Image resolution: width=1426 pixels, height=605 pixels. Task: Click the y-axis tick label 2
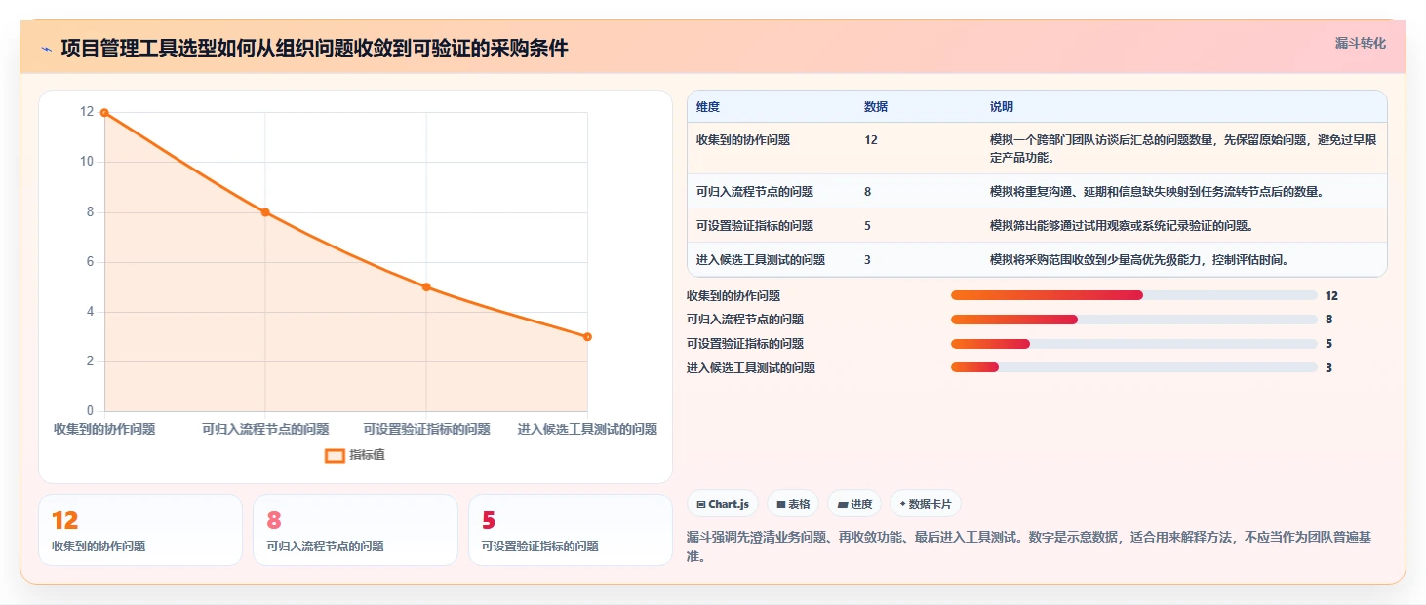tap(91, 361)
